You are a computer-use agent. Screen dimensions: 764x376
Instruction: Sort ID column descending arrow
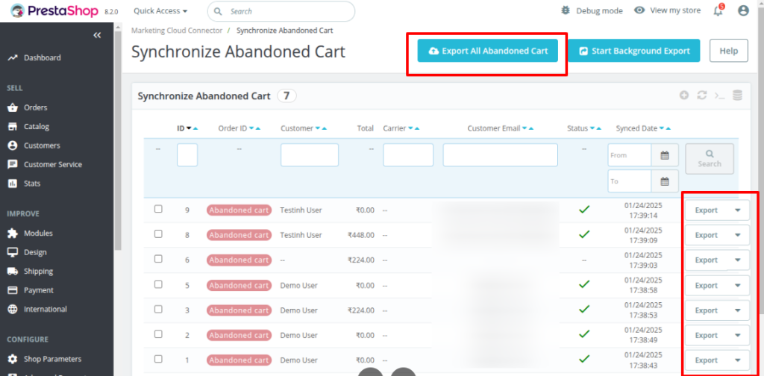click(x=189, y=128)
